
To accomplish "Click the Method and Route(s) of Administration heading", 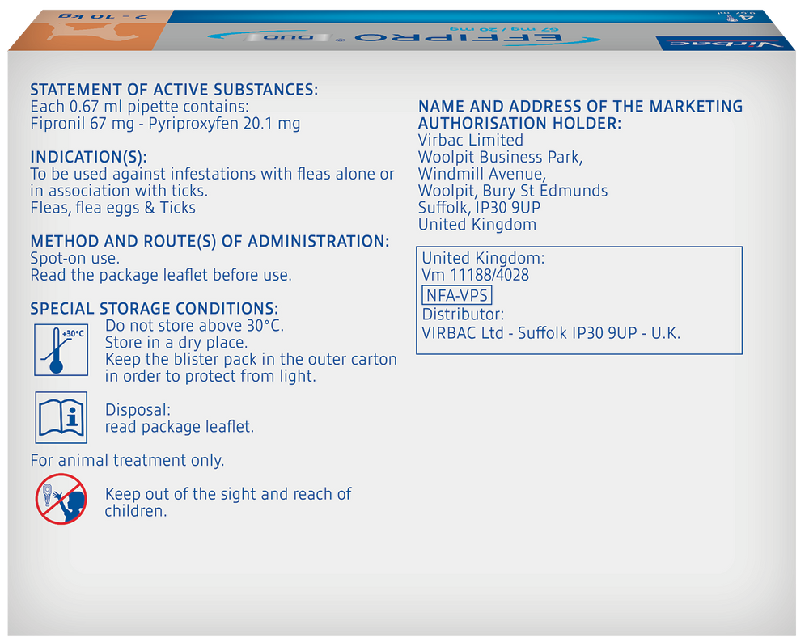I will 210,242.
